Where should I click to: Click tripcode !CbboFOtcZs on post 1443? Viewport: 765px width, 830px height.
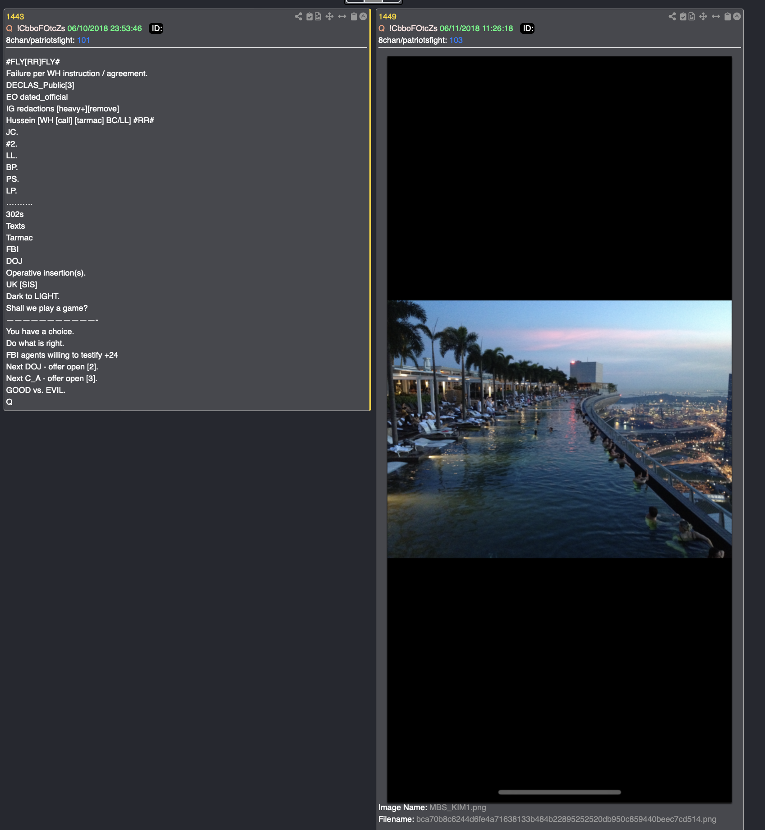point(41,28)
